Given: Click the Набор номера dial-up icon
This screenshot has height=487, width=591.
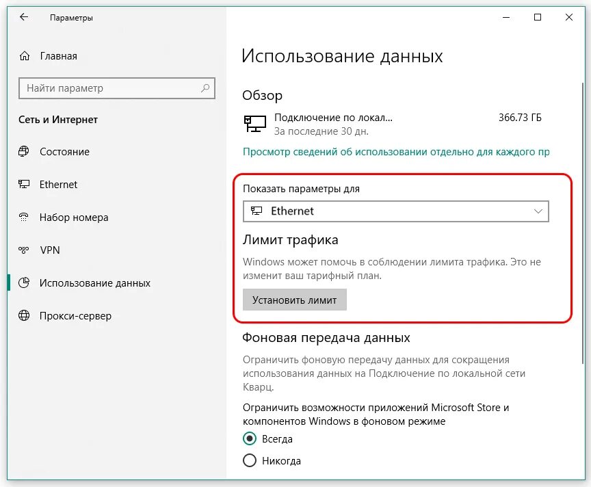Looking at the screenshot, I should 24,217.
